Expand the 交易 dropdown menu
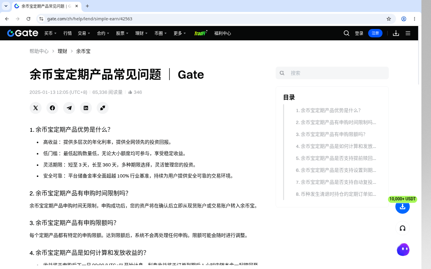 tap(84, 33)
